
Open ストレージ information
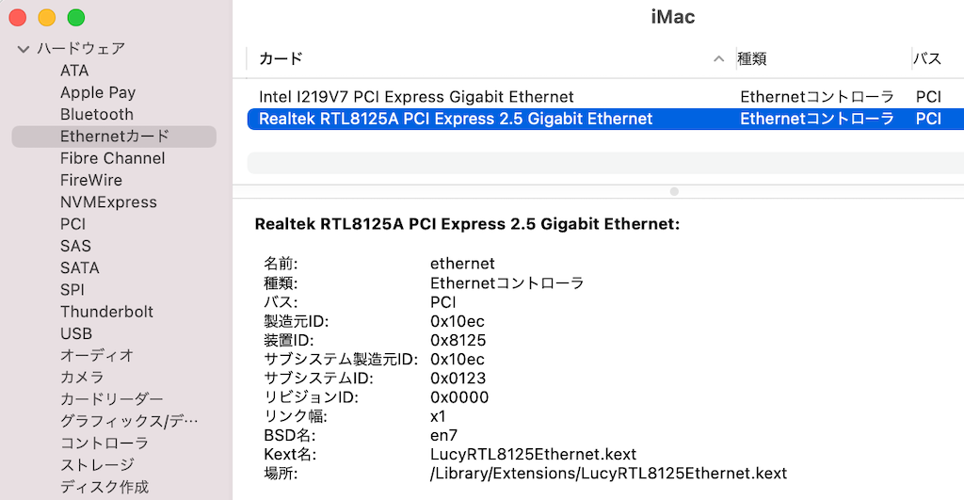pos(97,464)
